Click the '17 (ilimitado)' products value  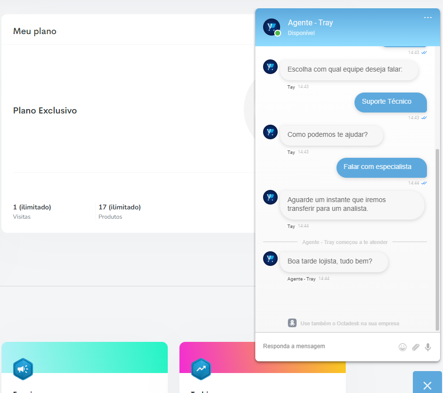[120, 207]
